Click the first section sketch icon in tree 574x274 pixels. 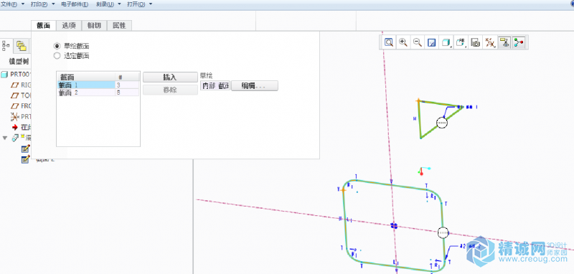tap(25, 148)
